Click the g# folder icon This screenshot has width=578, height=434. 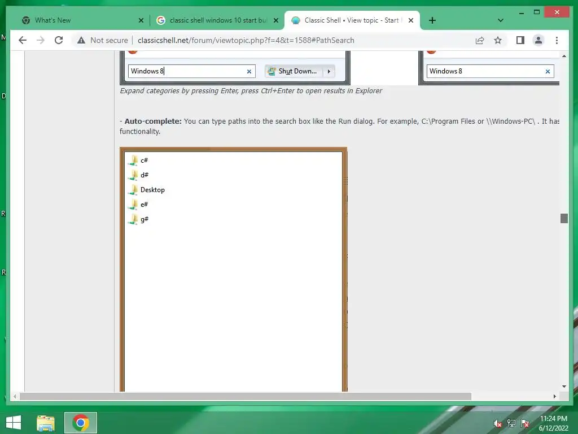[133, 219]
